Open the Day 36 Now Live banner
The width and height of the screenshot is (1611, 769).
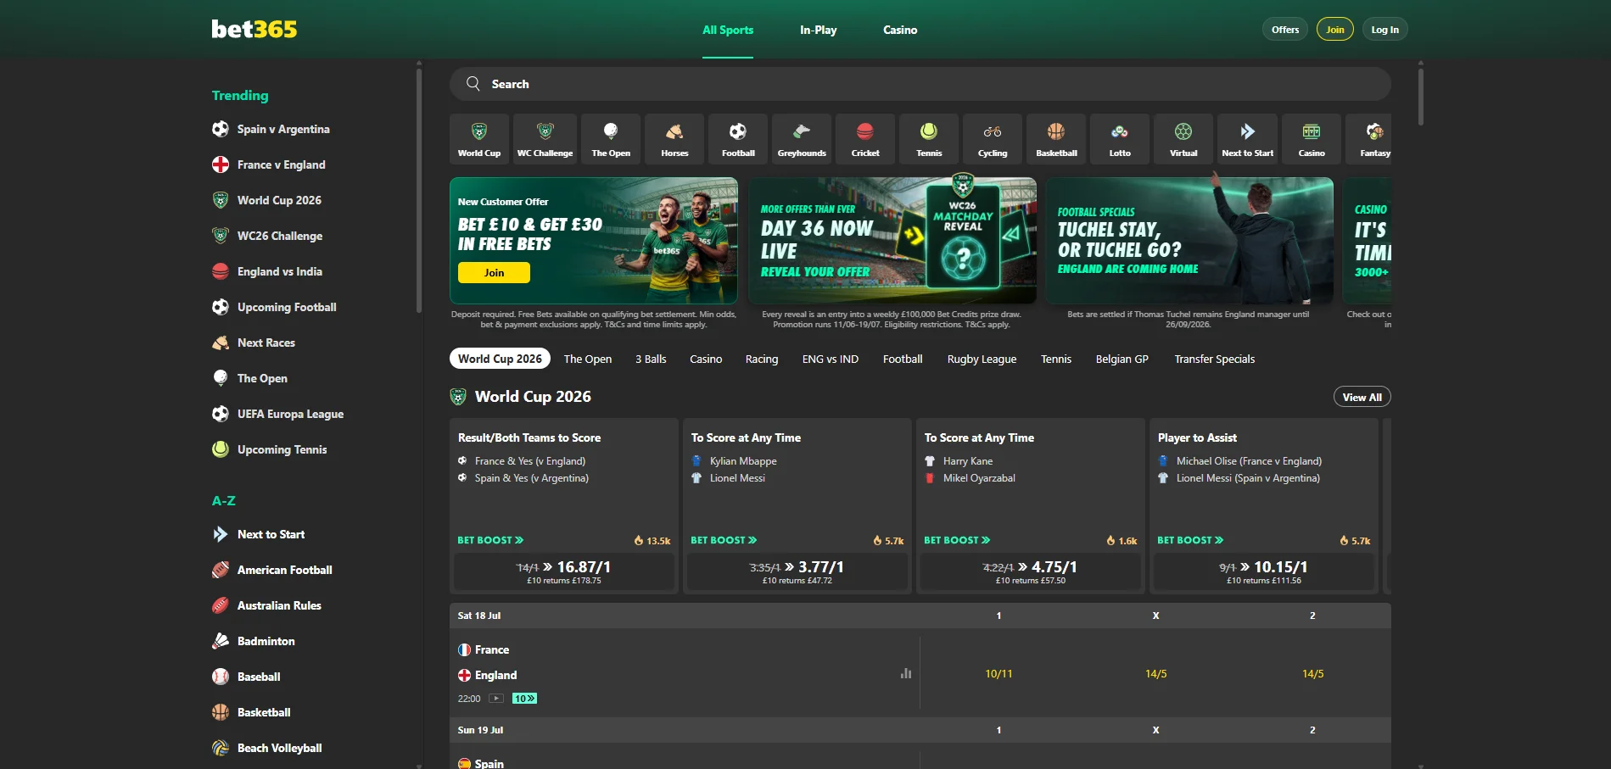pos(892,241)
